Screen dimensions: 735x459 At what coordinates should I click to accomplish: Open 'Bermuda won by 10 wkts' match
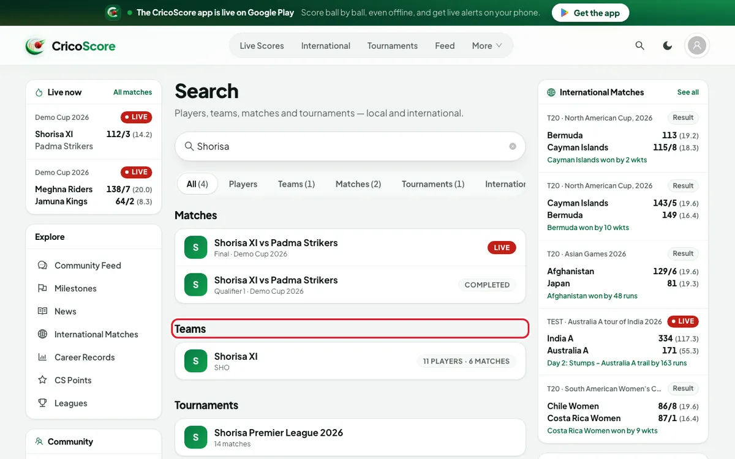623,207
